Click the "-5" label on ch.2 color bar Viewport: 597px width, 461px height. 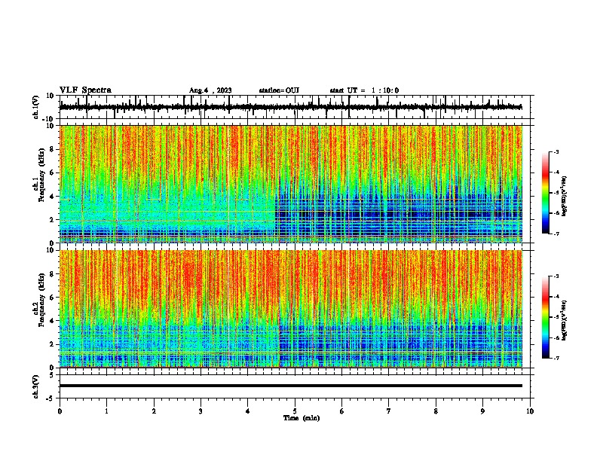[556, 317]
